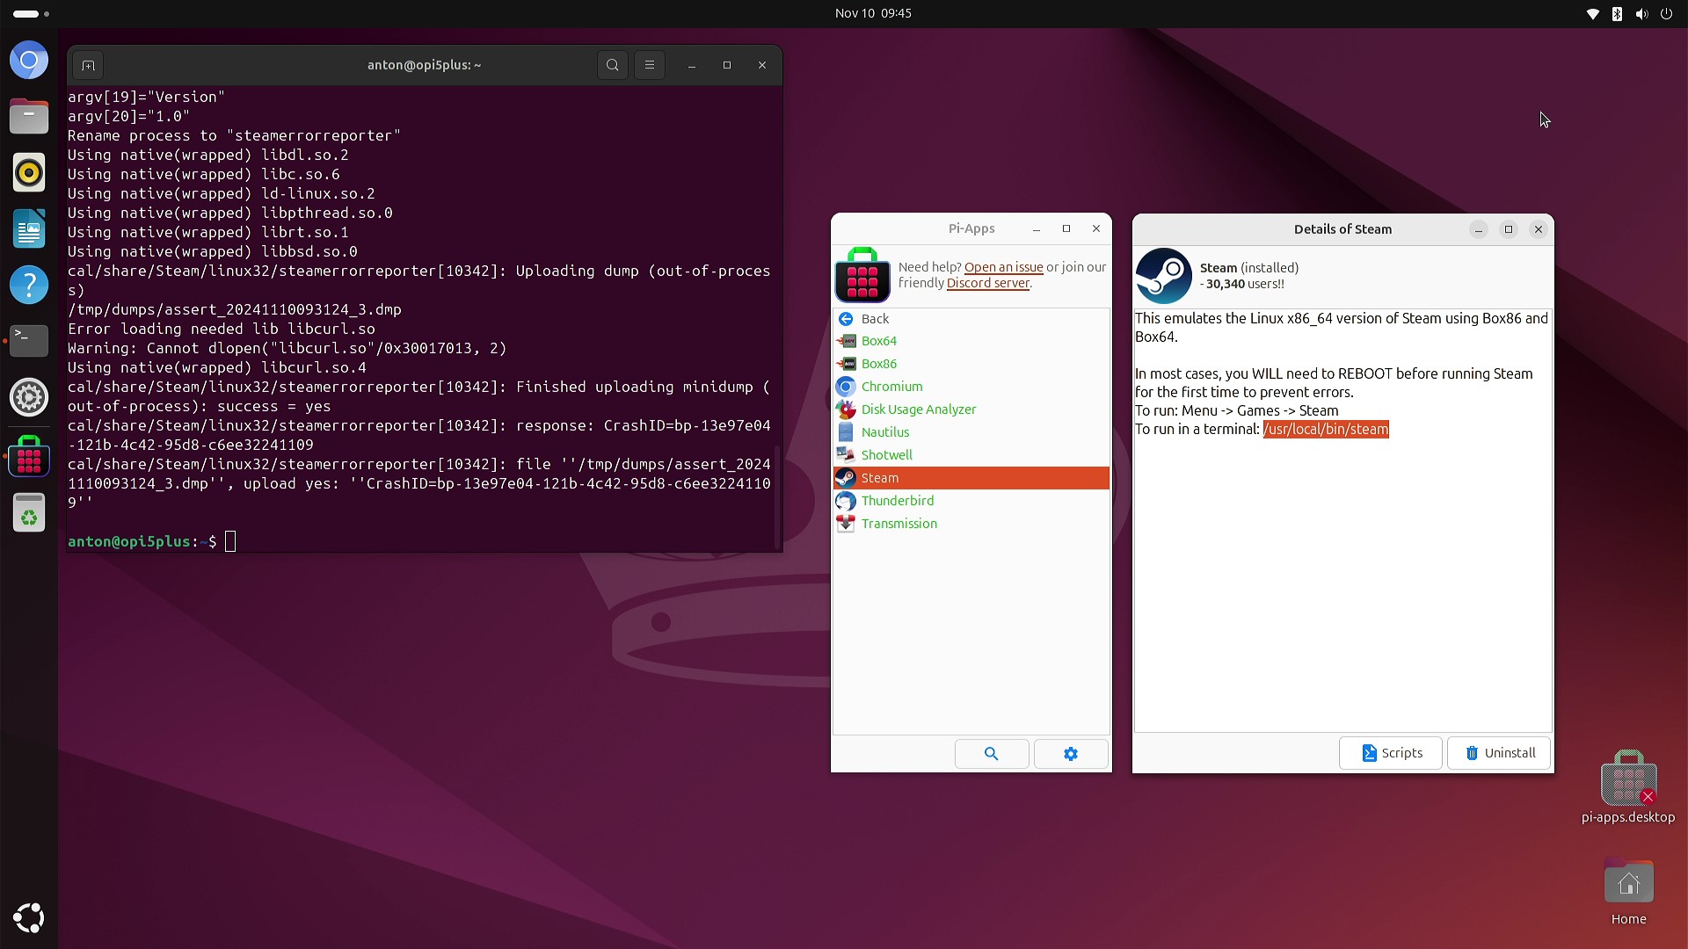The width and height of the screenshot is (1688, 949).
Task: Click the terminal search icon
Action: [x=613, y=65]
